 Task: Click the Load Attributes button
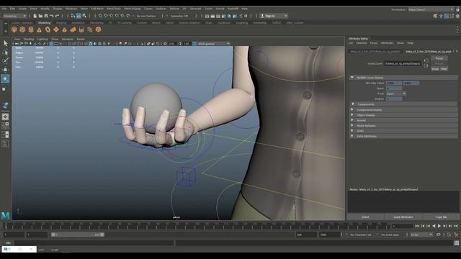[x=403, y=217]
